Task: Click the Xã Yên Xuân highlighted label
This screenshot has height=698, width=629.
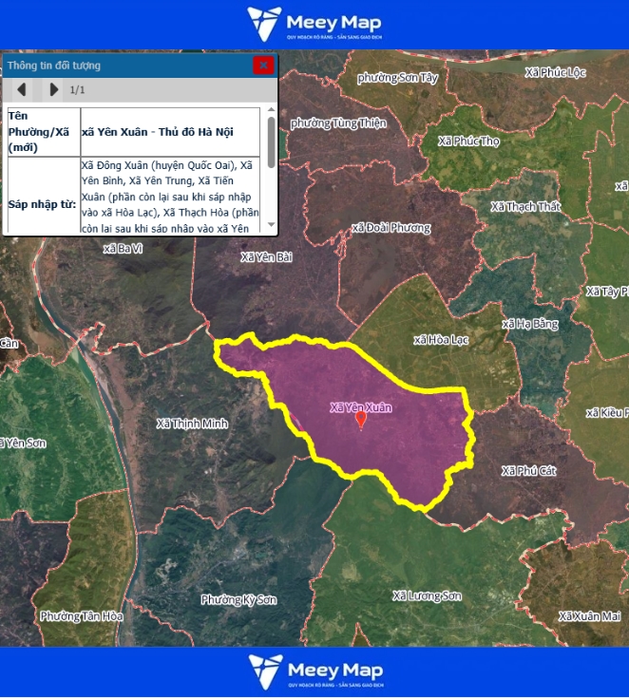Action: [x=361, y=406]
